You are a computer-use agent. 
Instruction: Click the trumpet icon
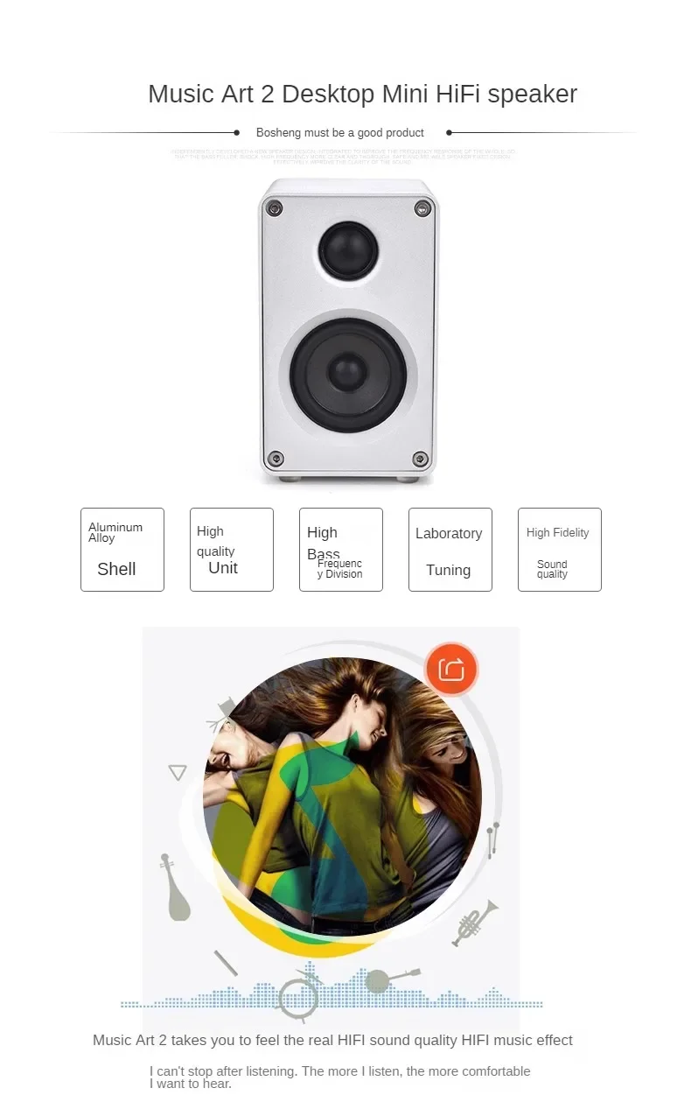click(475, 923)
